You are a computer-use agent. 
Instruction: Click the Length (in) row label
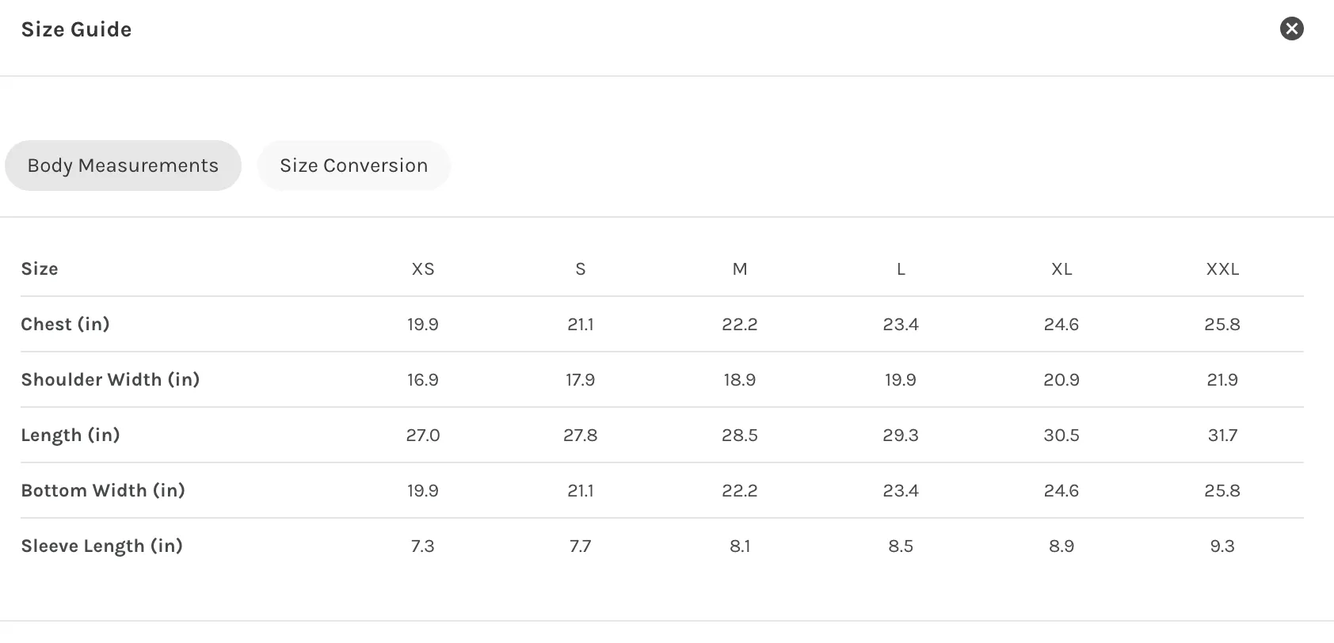(71, 435)
